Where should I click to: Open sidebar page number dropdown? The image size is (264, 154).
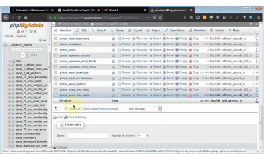[x=25, y=55]
